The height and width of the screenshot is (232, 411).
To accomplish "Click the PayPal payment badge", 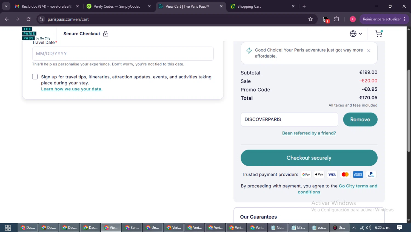I will coord(371,174).
